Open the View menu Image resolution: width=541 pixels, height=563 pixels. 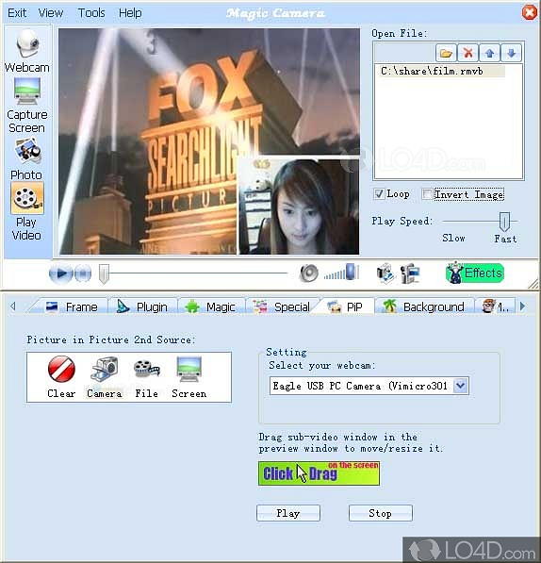(x=51, y=13)
